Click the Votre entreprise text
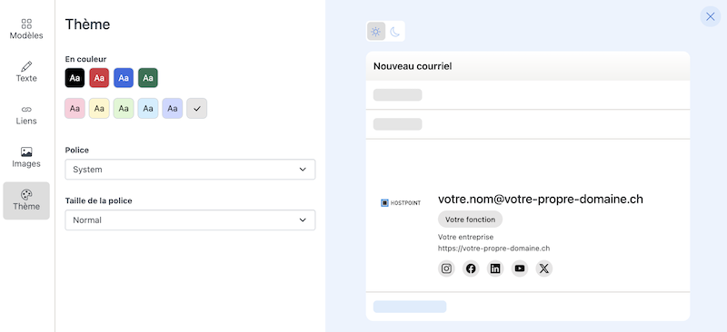The height and width of the screenshot is (332, 727). (466, 237)
